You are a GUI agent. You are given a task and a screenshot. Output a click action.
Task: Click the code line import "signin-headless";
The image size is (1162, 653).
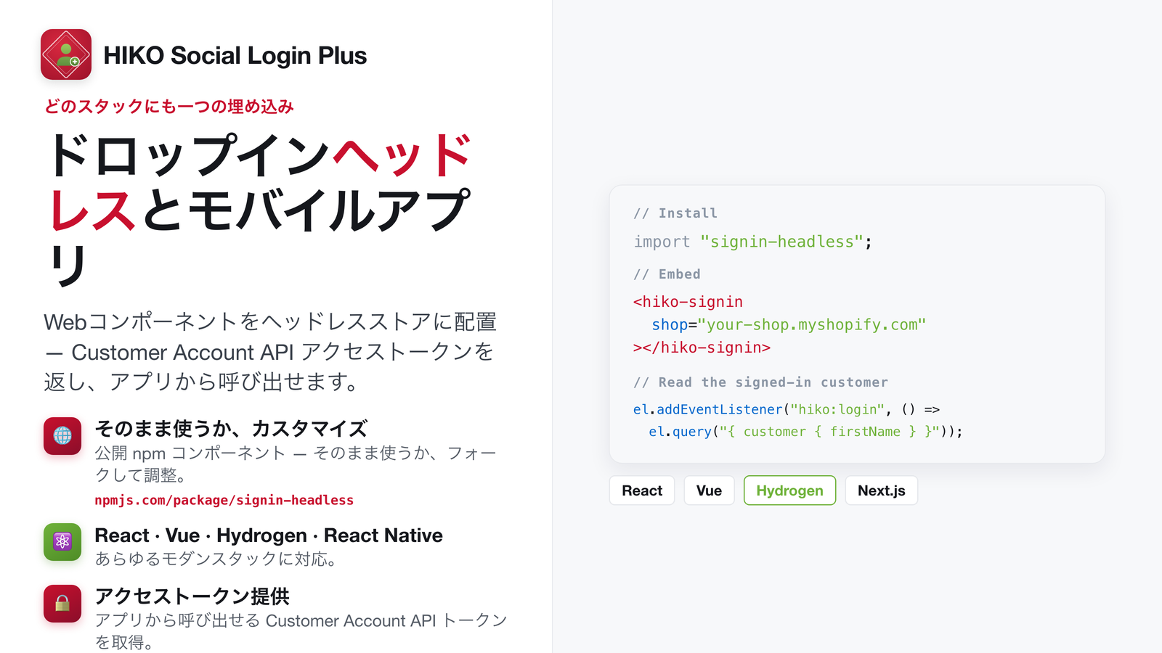(x=752, y=242)
